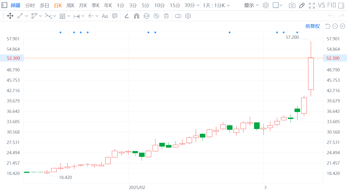Screen dimensions: 347x193
Task: Select the Aa text annotation tool
Action: pyautogui.click(x=105, y=16)
